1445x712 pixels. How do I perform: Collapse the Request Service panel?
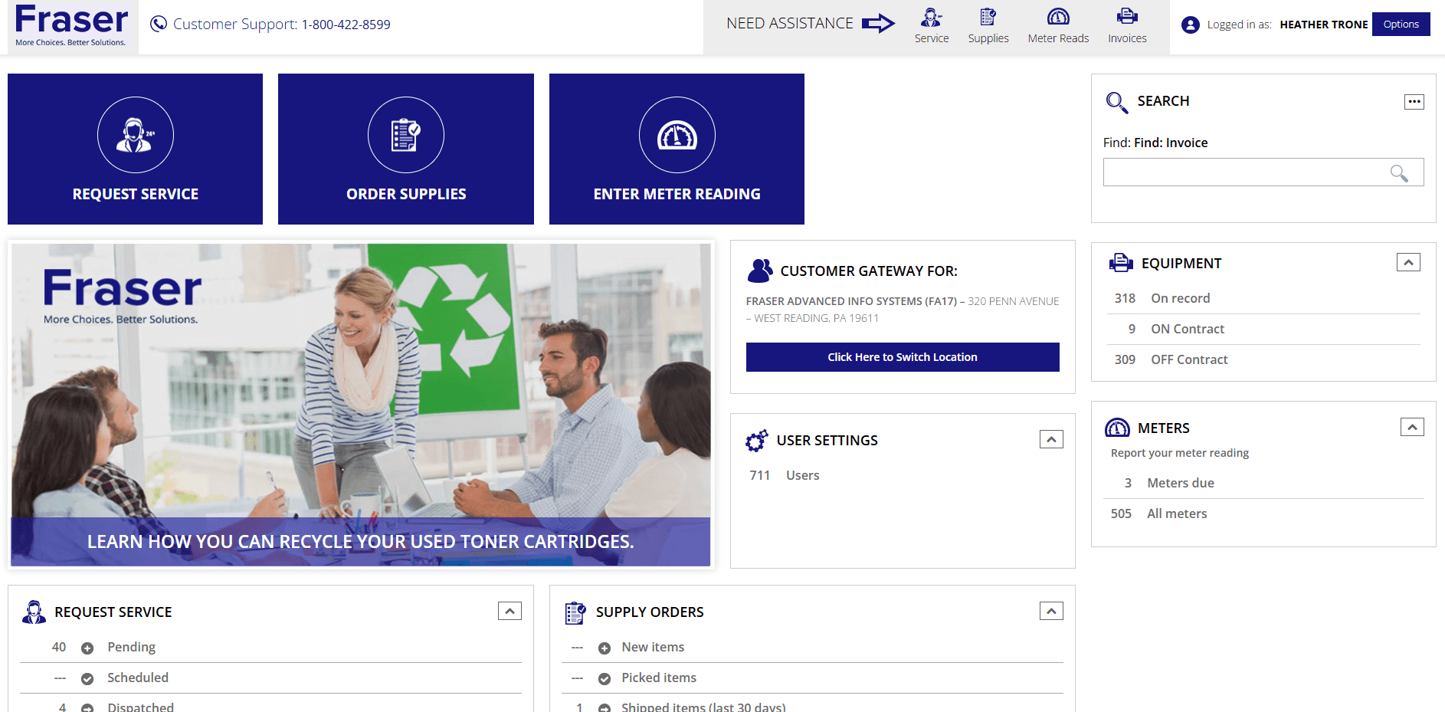510,611
